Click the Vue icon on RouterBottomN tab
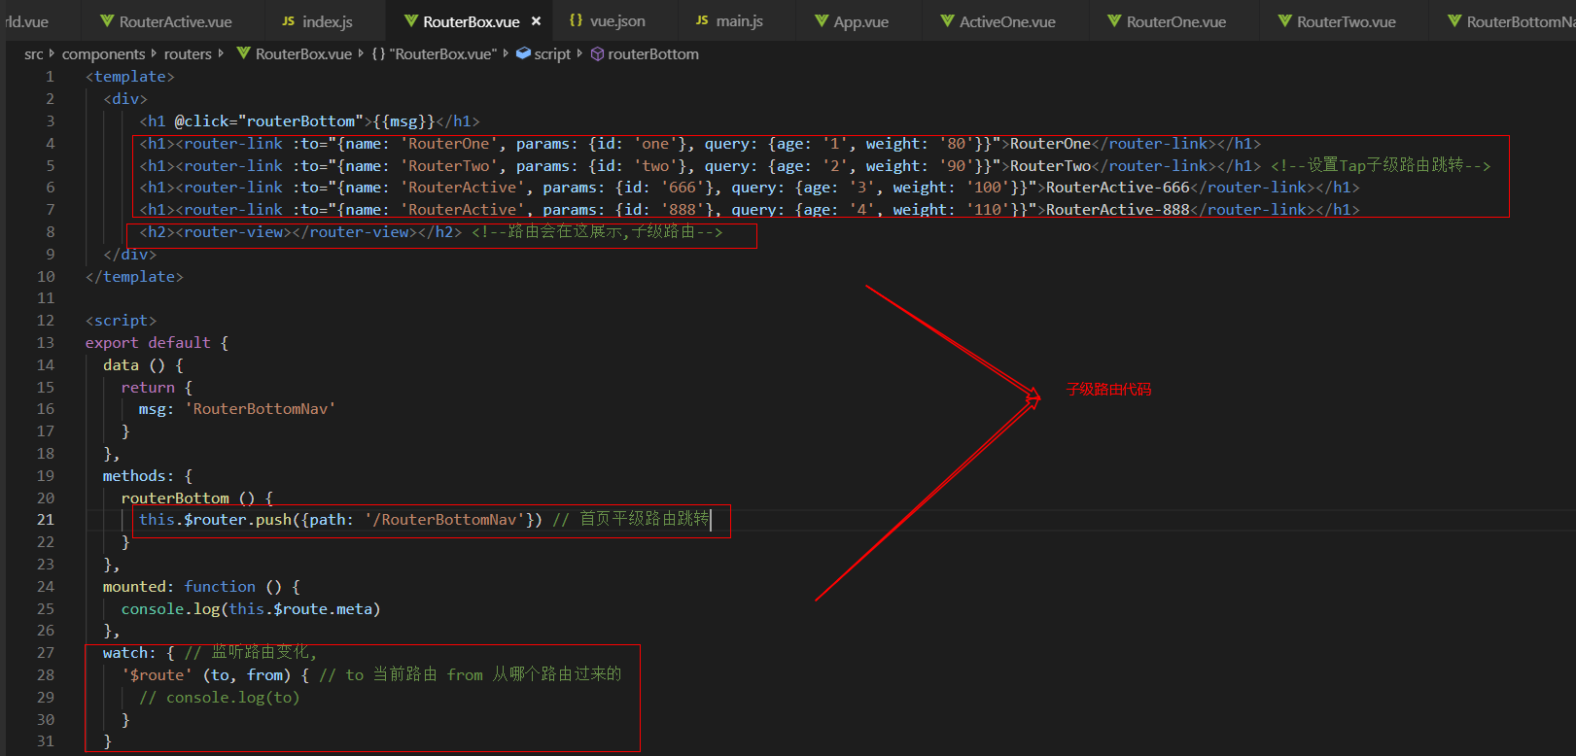 1454,21
